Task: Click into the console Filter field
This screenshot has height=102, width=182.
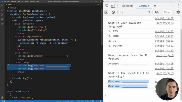Action: (x=167, y=12)
